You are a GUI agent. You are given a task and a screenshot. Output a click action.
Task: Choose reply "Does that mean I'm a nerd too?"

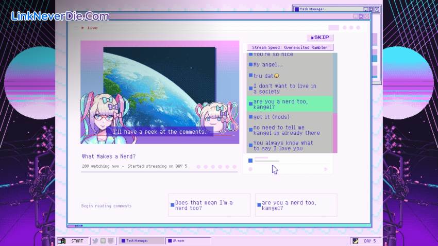click(209, 205)
